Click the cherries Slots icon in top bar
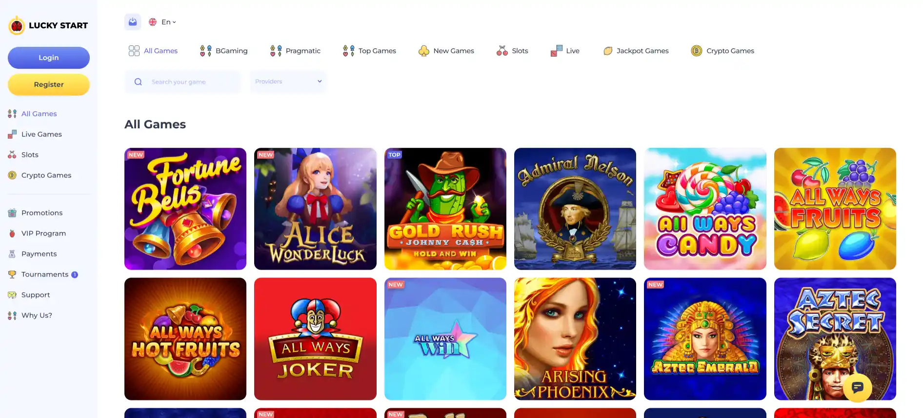 point(502,51)
